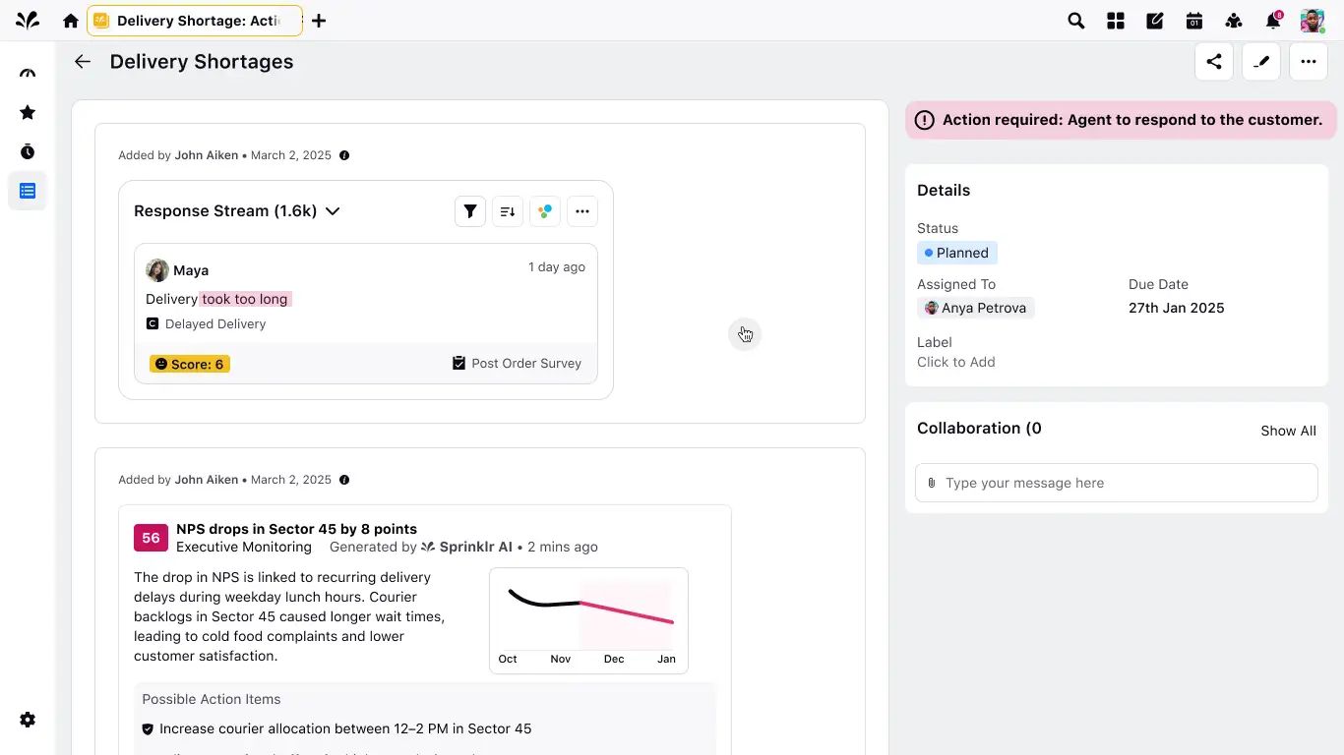Share Delivery Shortages using the share icon
This screenshot has height=755, width=1344.
point(1213,61)
